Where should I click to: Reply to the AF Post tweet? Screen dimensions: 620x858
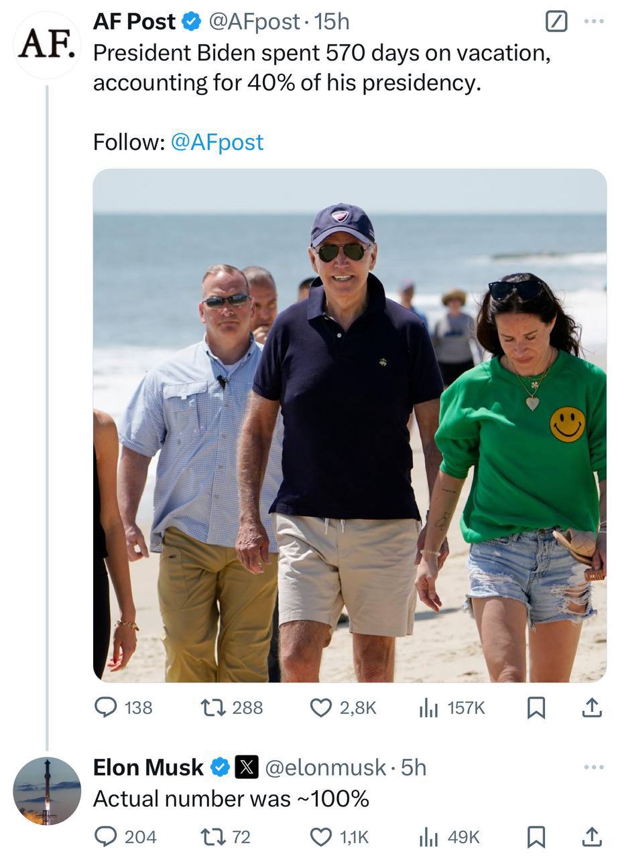(x=106, y=707)
